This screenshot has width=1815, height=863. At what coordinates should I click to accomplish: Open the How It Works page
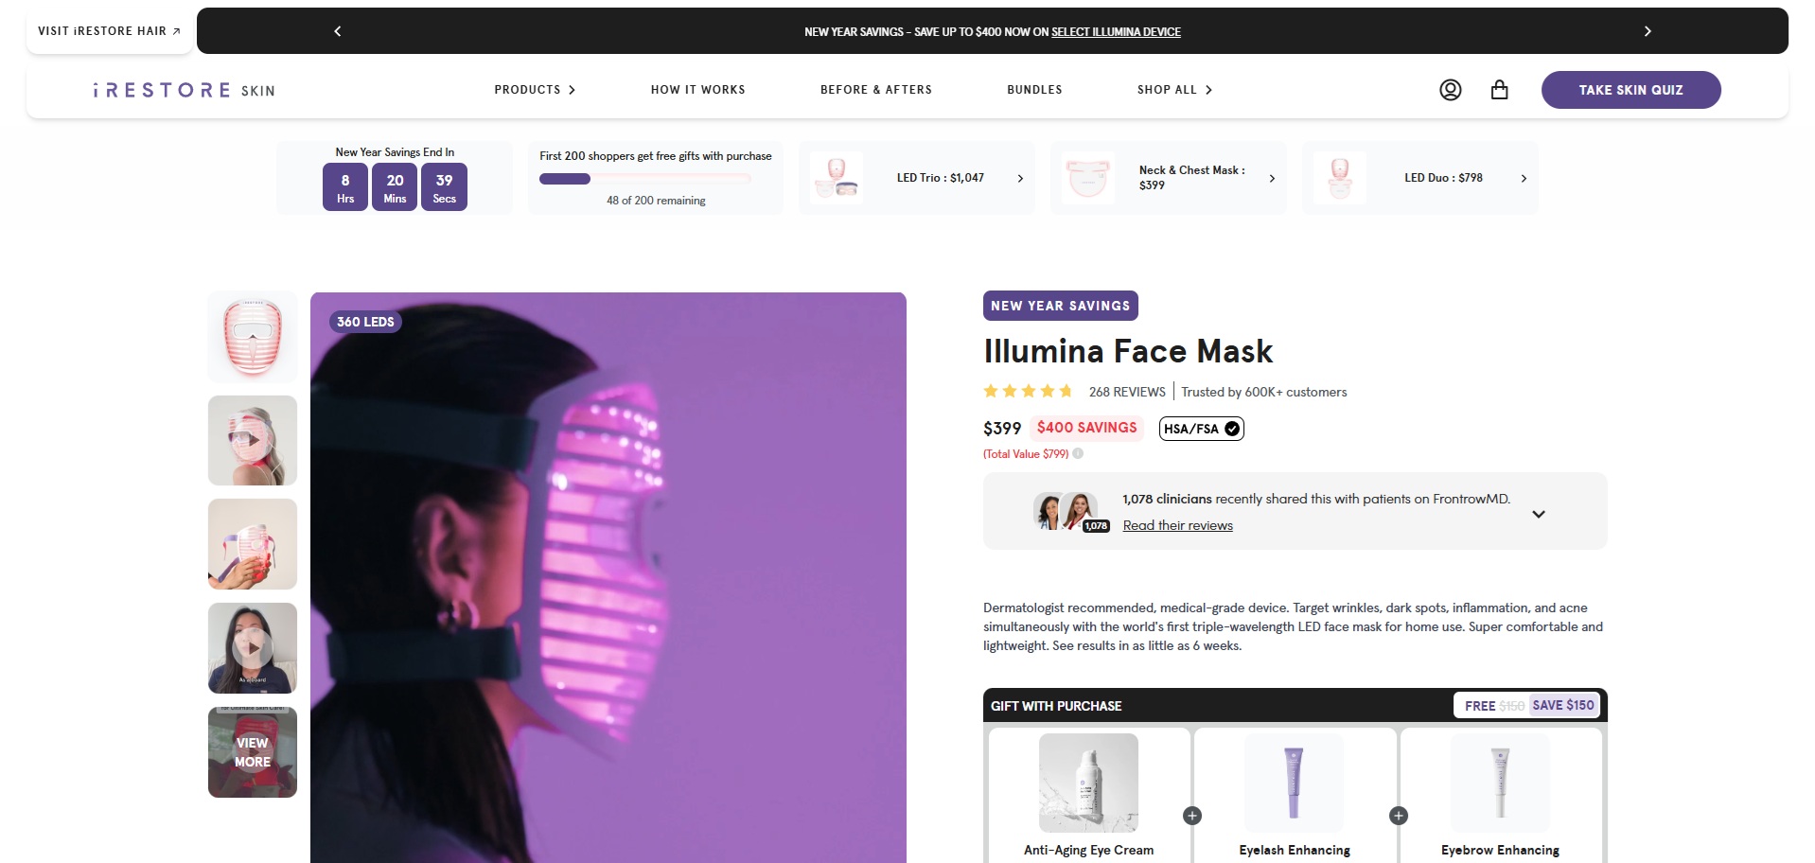pos(697,90)
